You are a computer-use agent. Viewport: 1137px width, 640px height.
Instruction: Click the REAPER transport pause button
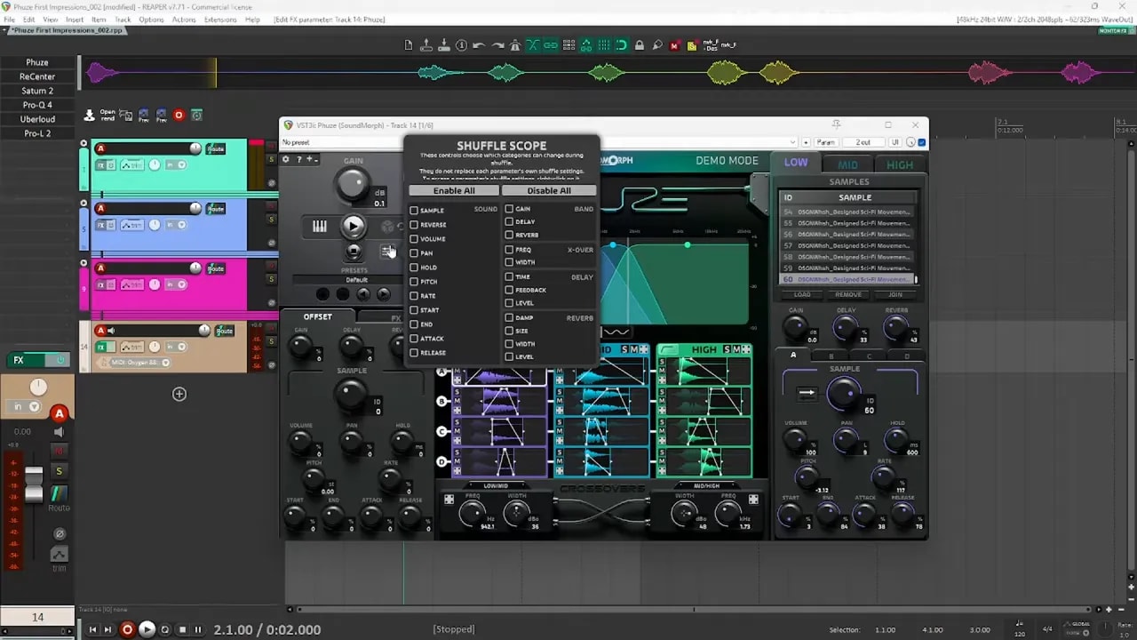pos(198,629)
